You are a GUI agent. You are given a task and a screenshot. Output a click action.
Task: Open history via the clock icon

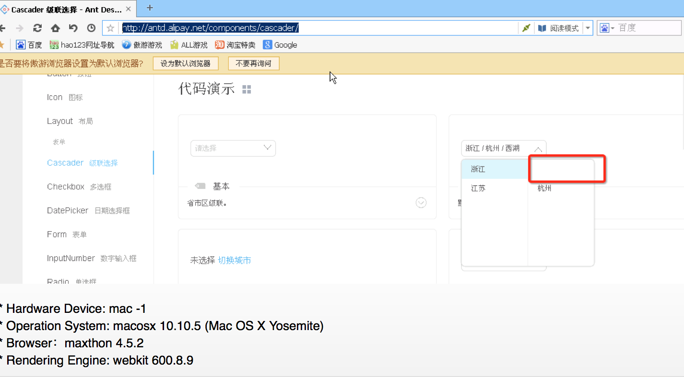[x=91, y=28]
